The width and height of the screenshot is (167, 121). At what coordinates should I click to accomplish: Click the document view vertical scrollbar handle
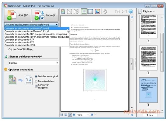tap(132, 64)
